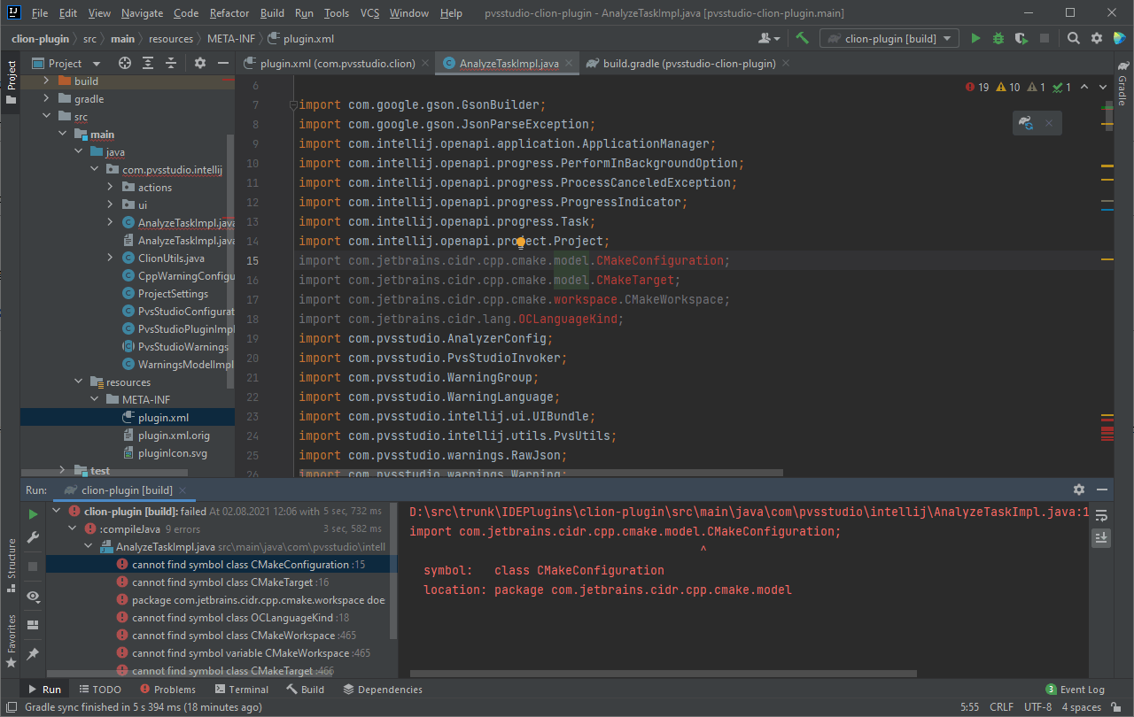
Task: Collapse the src folder in the Project tree
Action: point(46,116)
